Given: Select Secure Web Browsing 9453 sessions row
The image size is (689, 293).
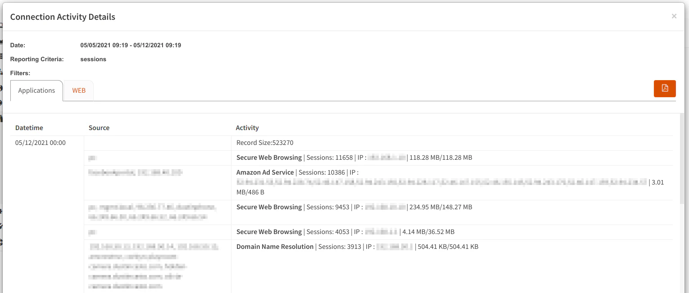Looking at the screenshot, I should 378,212.
